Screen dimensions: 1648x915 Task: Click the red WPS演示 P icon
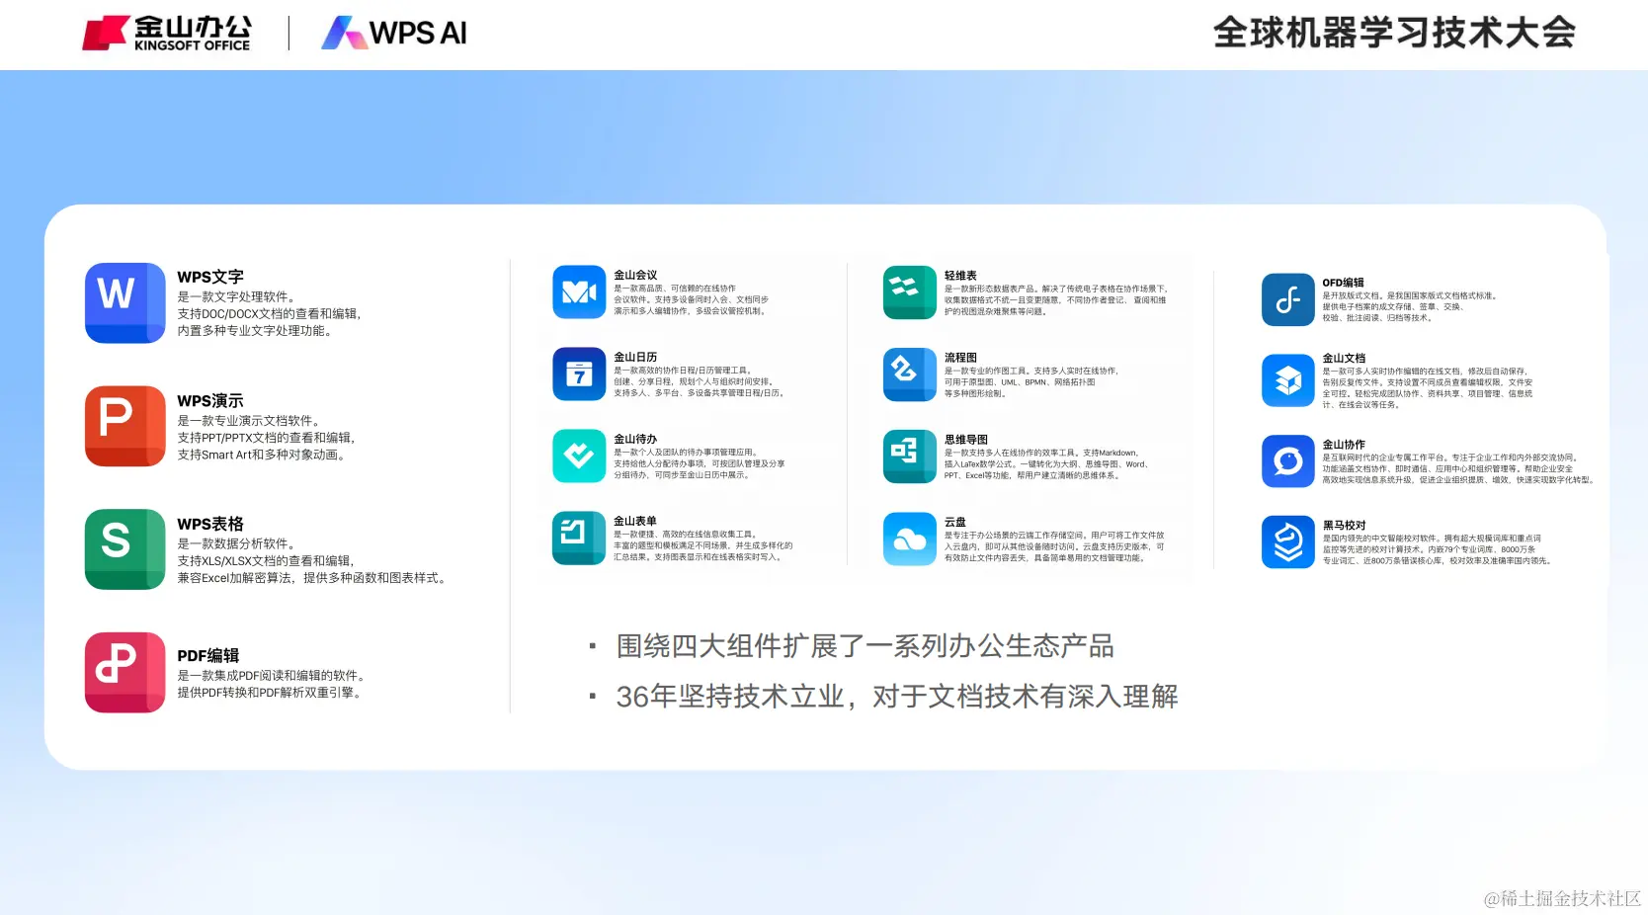(124, 426)
